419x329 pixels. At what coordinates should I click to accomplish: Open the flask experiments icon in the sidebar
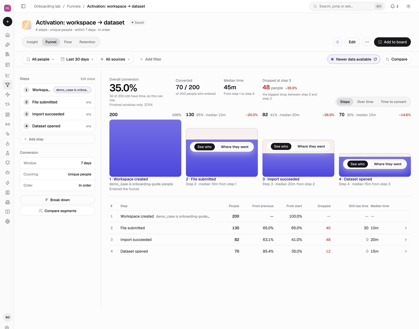8,153
